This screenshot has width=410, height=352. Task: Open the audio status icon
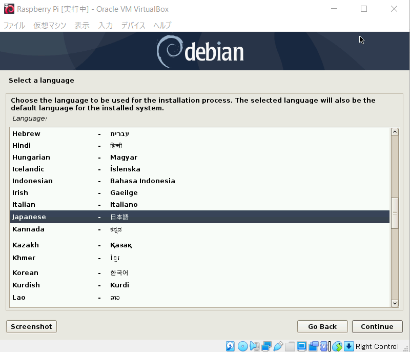254,346
